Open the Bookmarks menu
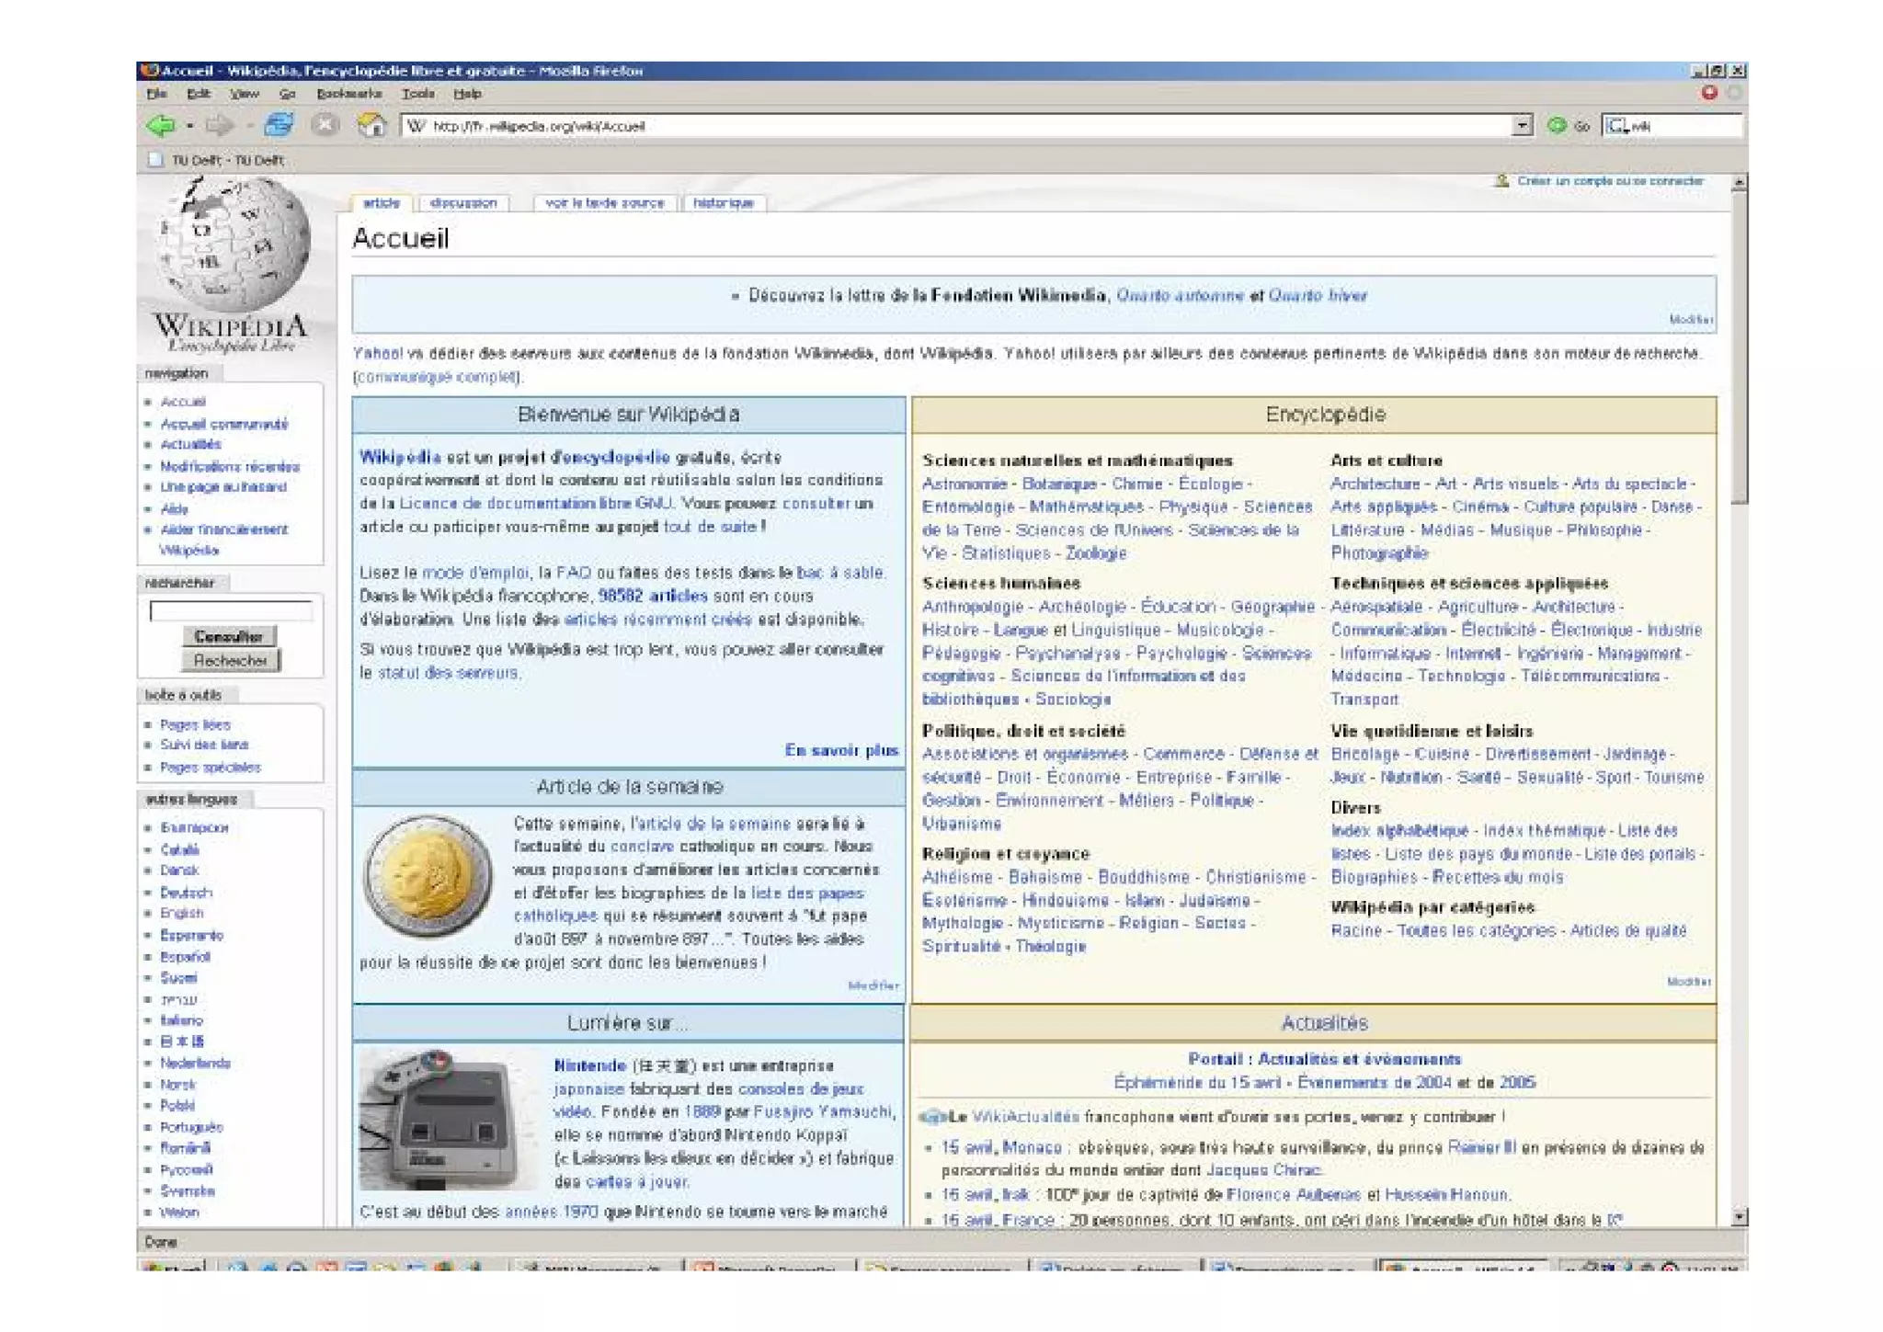This screenshot has width=1883, height=1332. click(x=348, y=94)
